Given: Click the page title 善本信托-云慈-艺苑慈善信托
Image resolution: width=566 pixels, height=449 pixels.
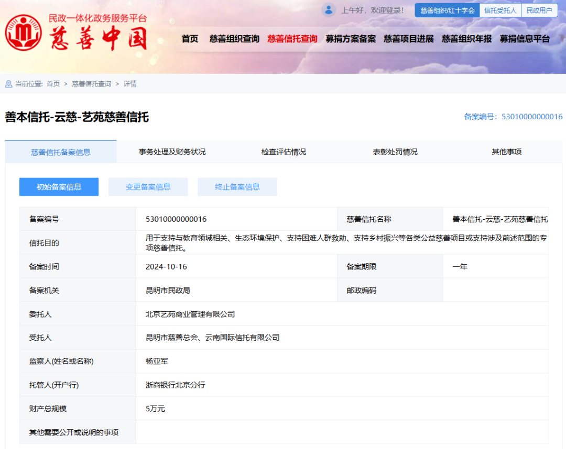Looking at the screenshot, I should click(x=77, y=117).
